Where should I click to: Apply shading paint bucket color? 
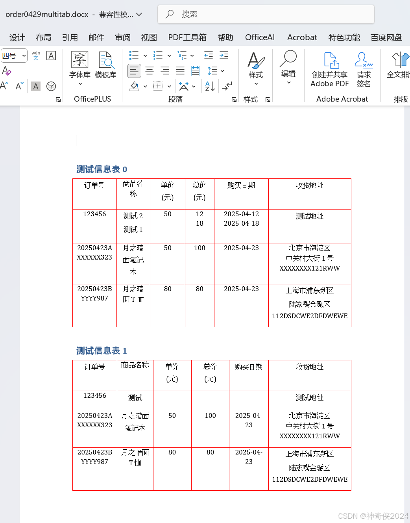point(134,86)
